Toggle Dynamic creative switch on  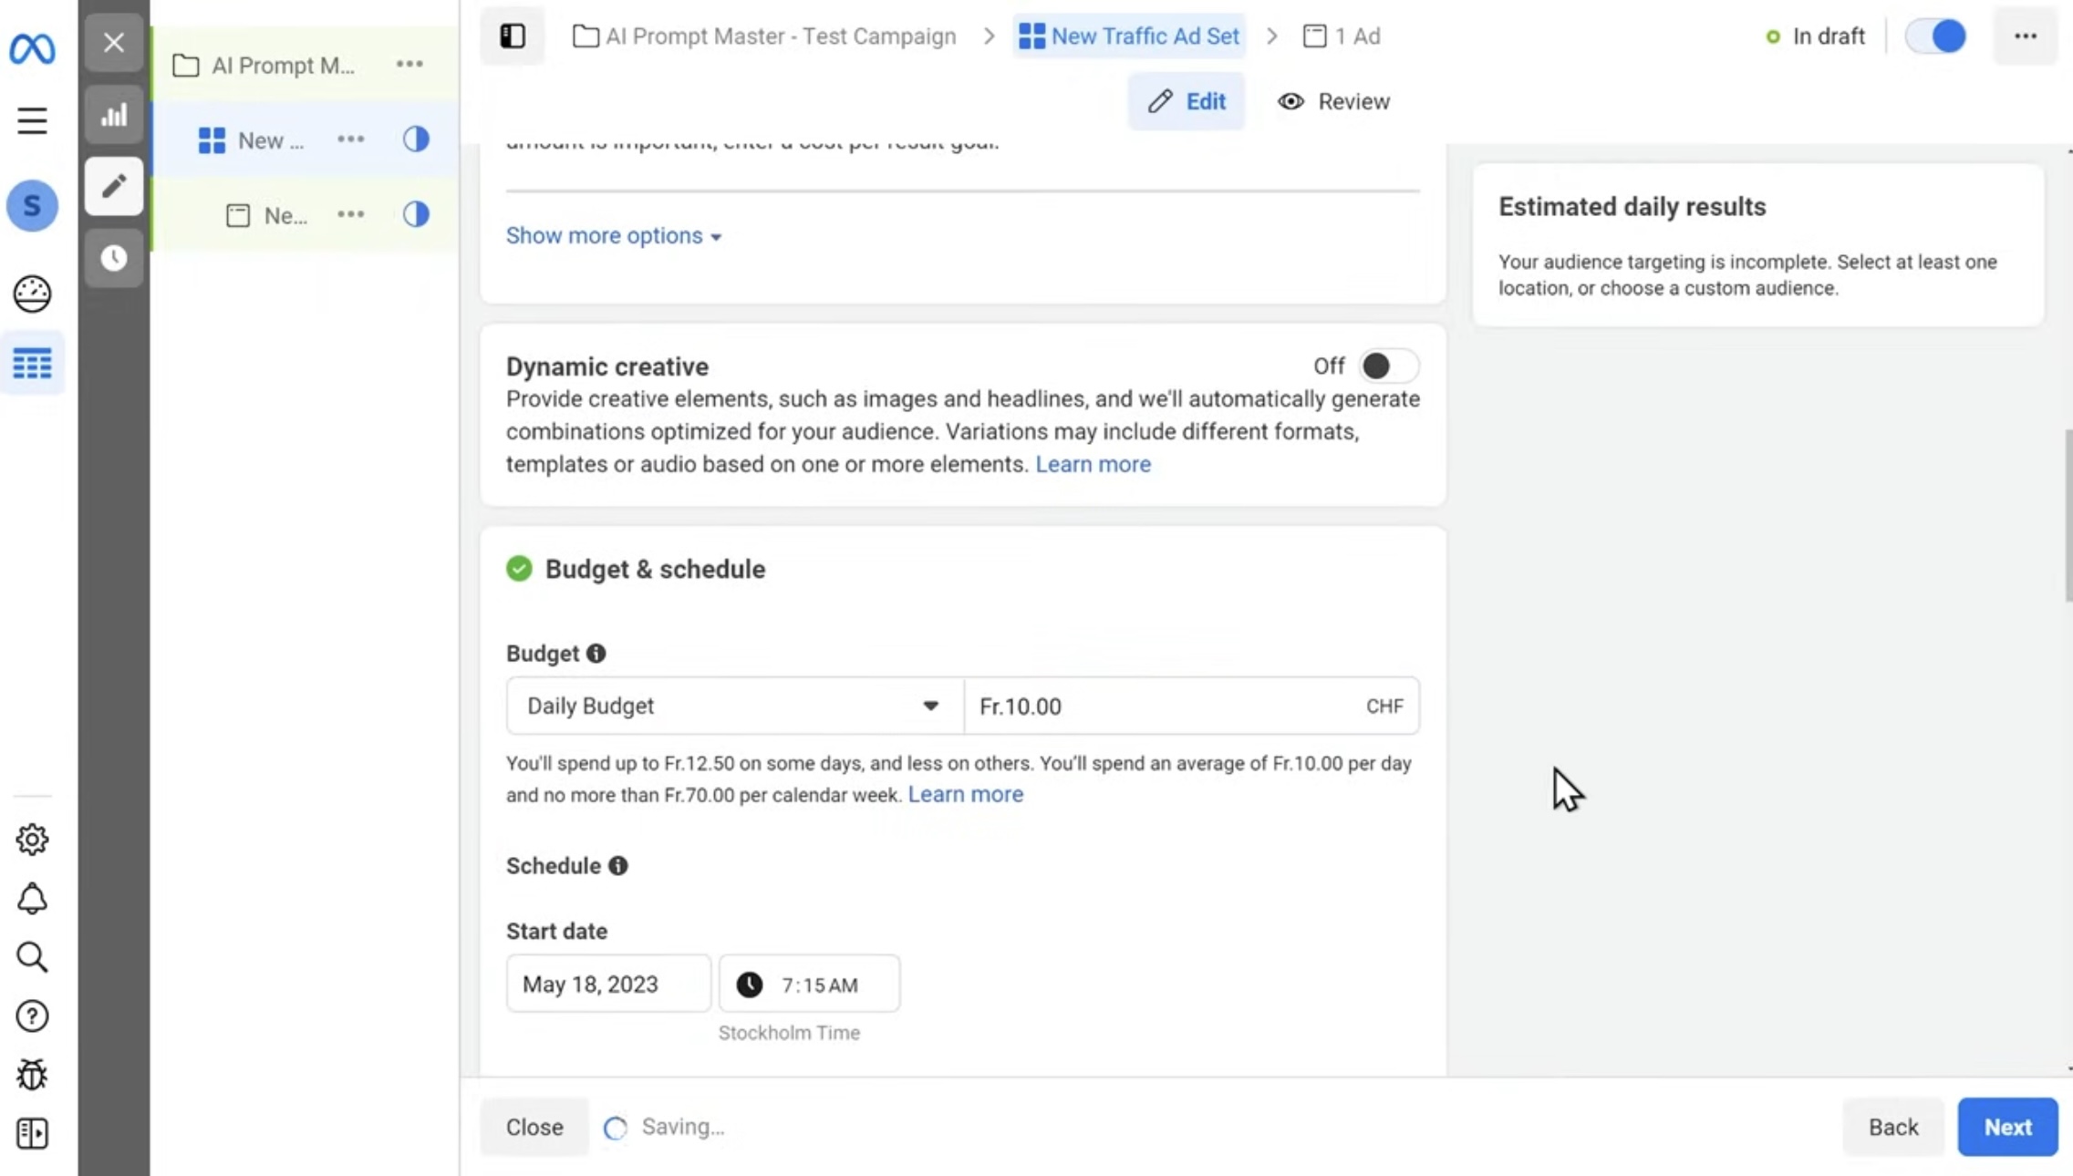[1387, 366]
